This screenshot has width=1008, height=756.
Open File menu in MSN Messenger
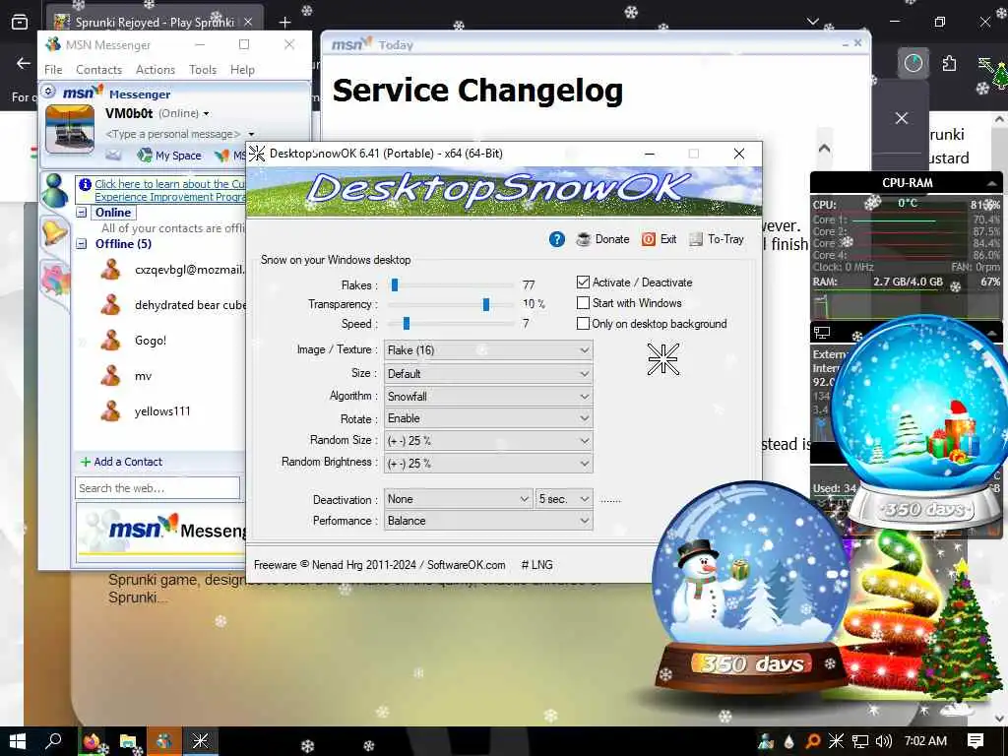pyautogui.click(x=53, y=70)
